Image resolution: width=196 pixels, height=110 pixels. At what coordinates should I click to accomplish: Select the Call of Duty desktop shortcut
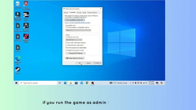[x=26, y=16]
